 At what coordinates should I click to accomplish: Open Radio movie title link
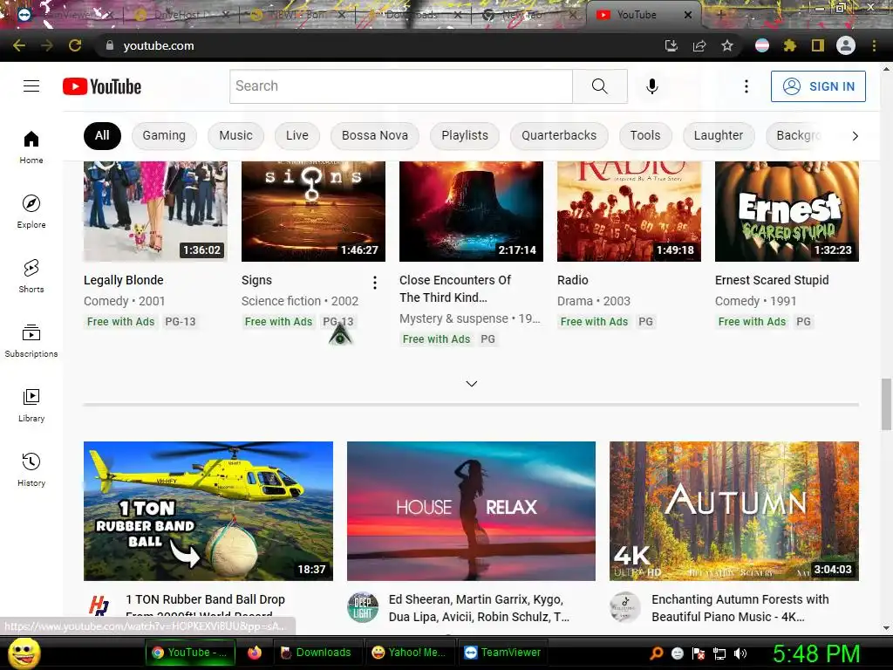click(x=573, y=280)
